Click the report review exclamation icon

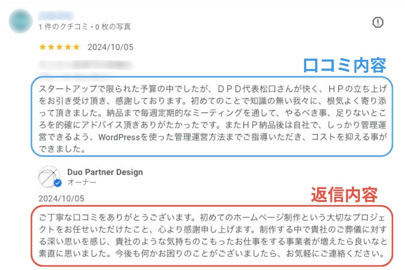(378, 23)
